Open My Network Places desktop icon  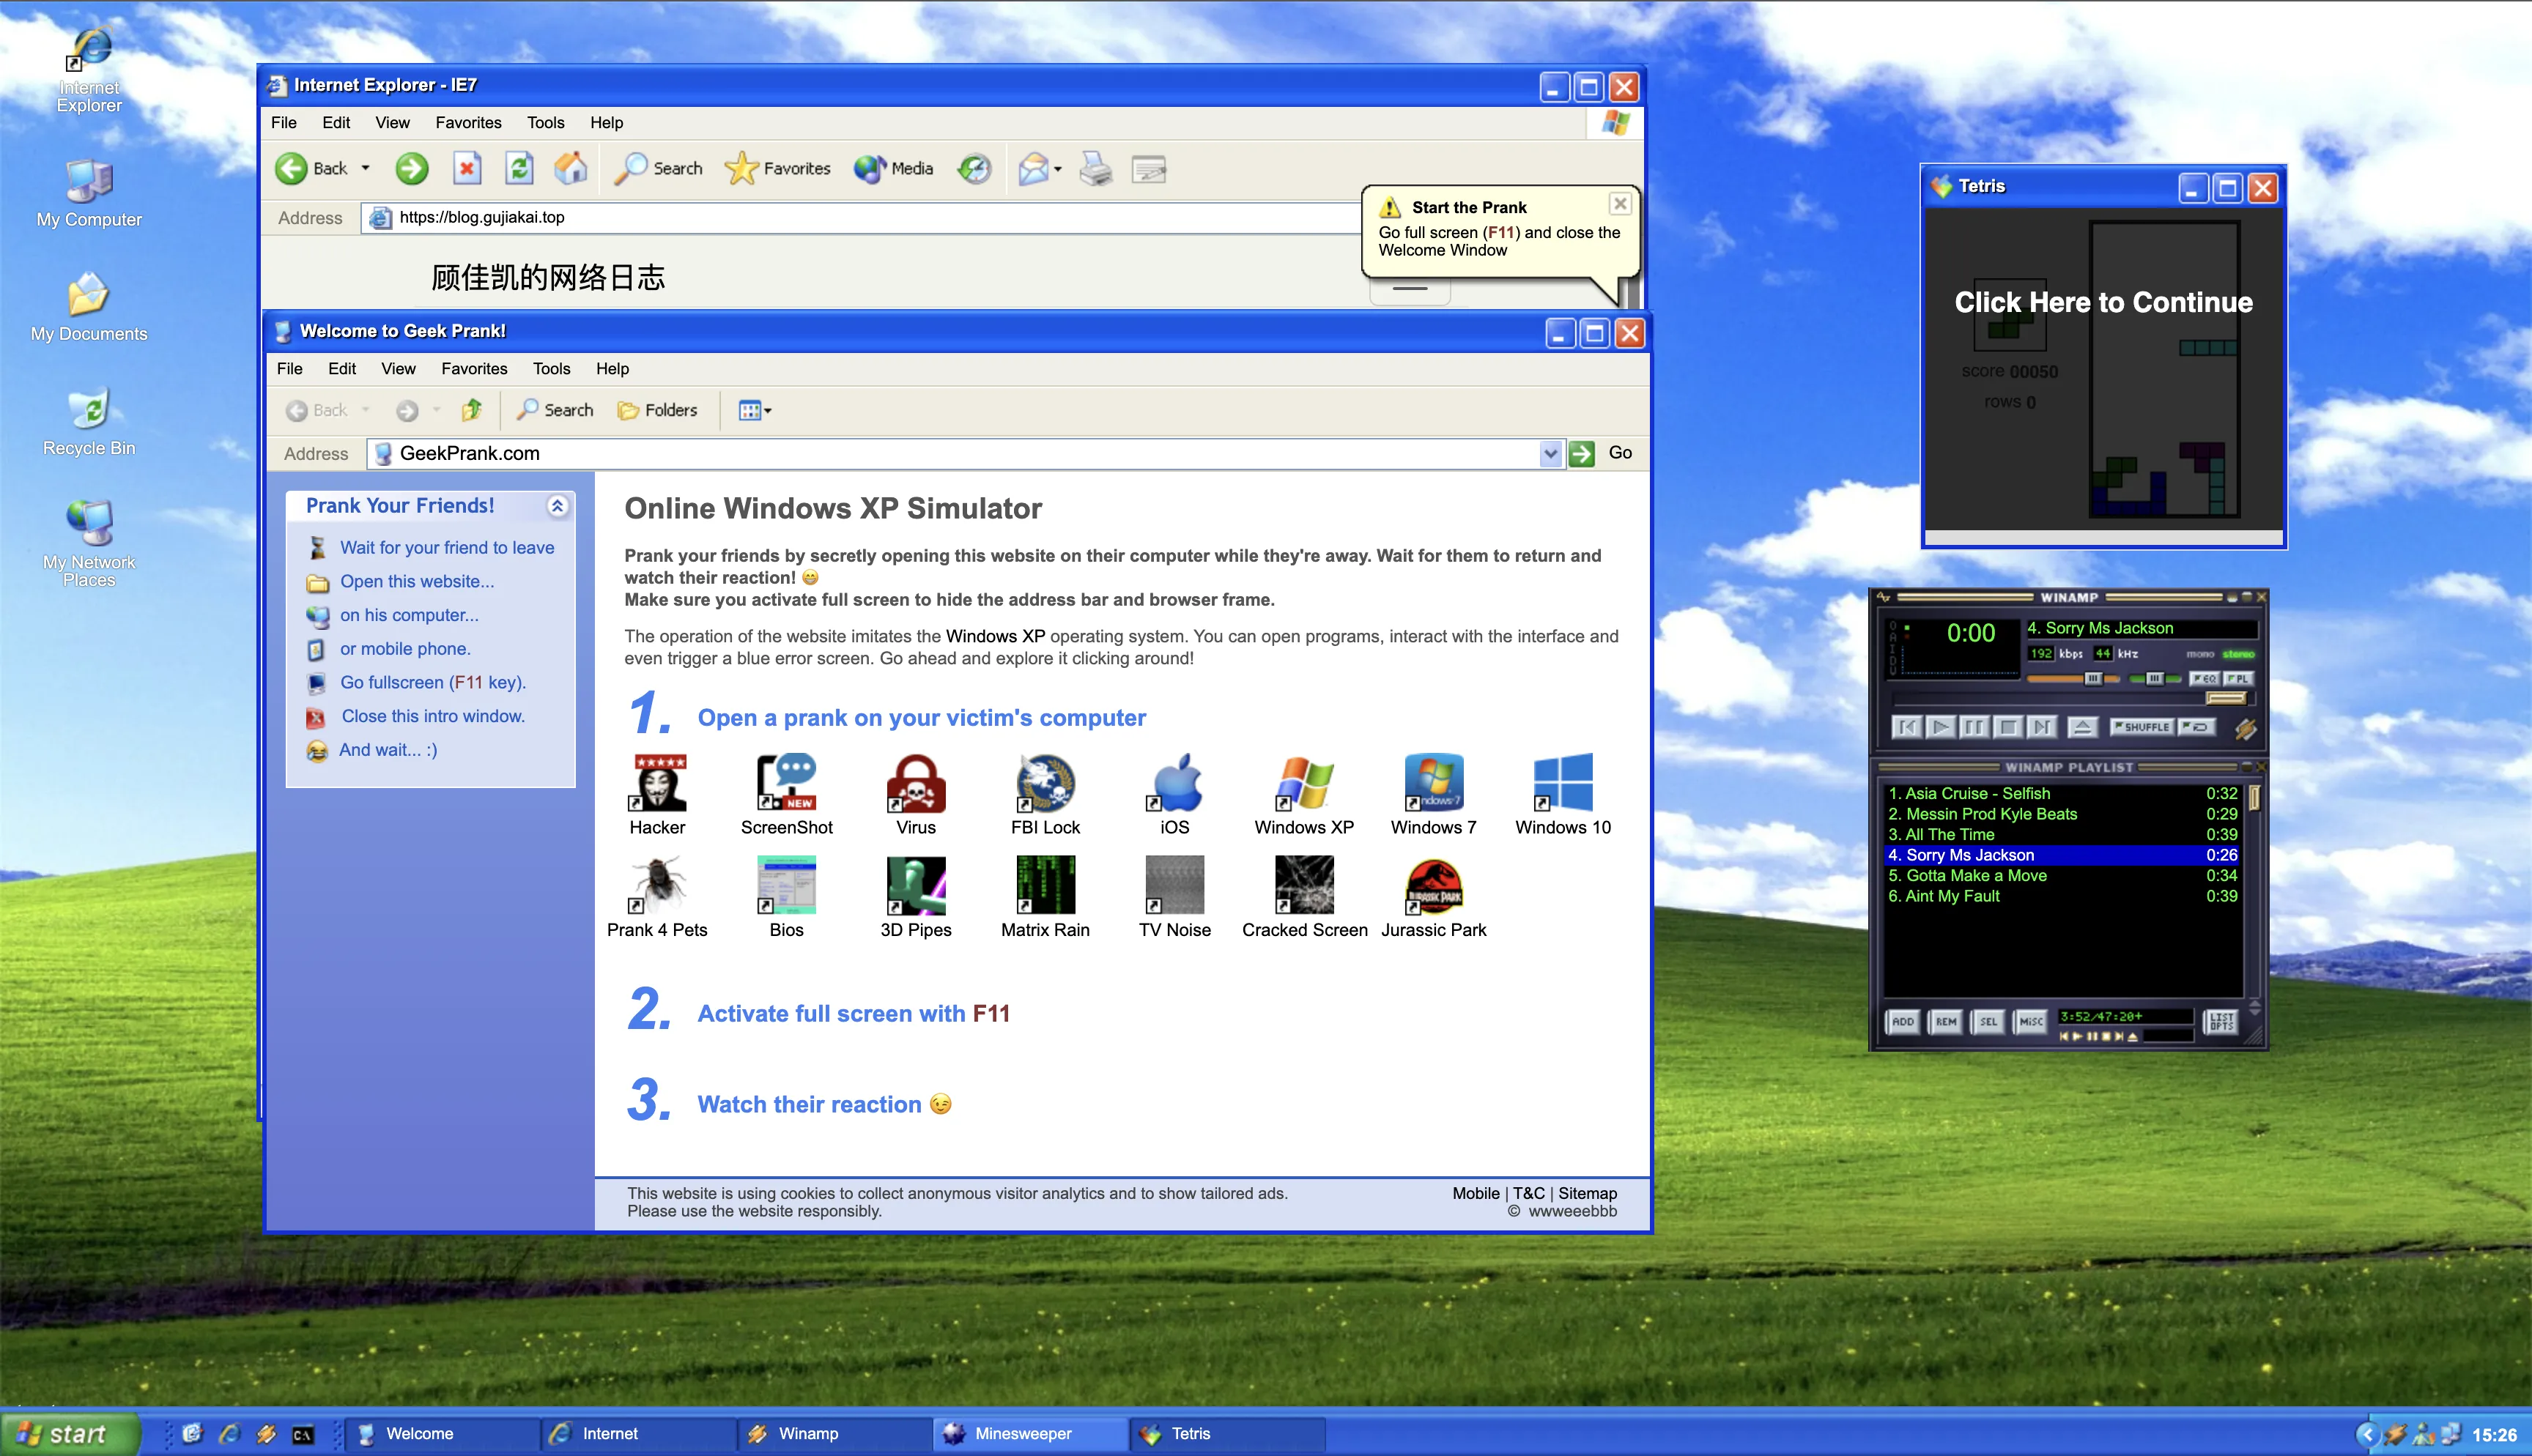(89, 543)
